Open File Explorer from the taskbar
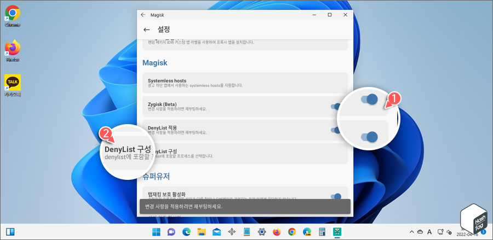The height and width of the screenshot is (240, 493). [202, 232]
